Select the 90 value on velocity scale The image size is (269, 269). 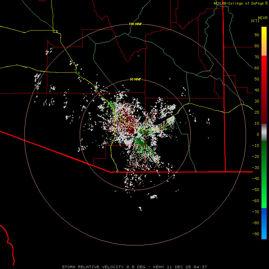coord(257,35)
